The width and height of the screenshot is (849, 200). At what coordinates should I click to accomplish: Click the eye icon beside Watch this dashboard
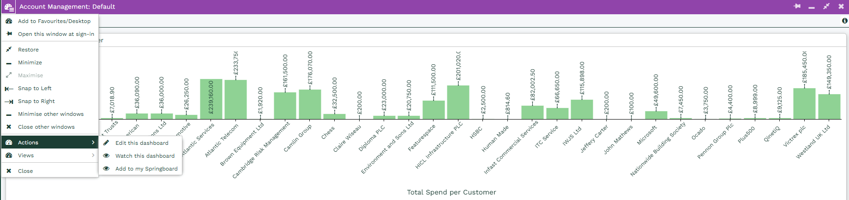(106, 156)
